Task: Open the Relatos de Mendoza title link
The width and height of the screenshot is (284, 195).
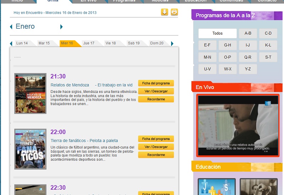Action: (70, 85)
